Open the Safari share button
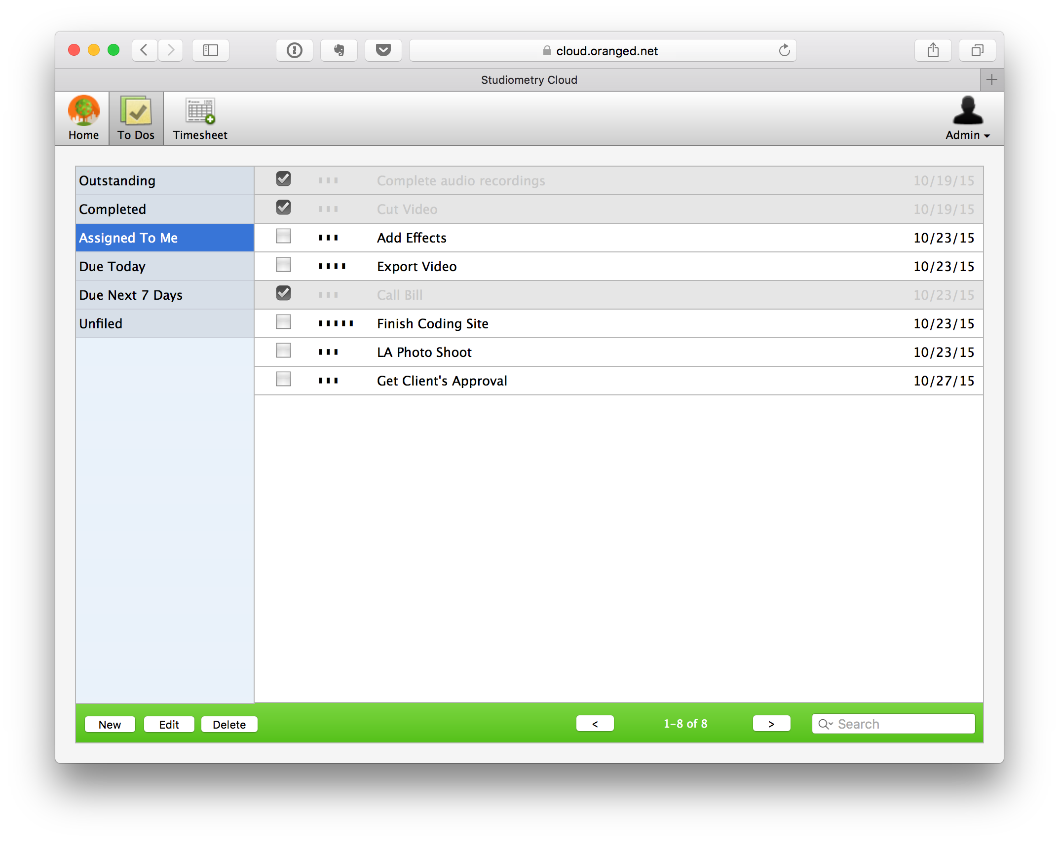Image resolution: width=1059 pixels, height=842 pixels. 933,50
